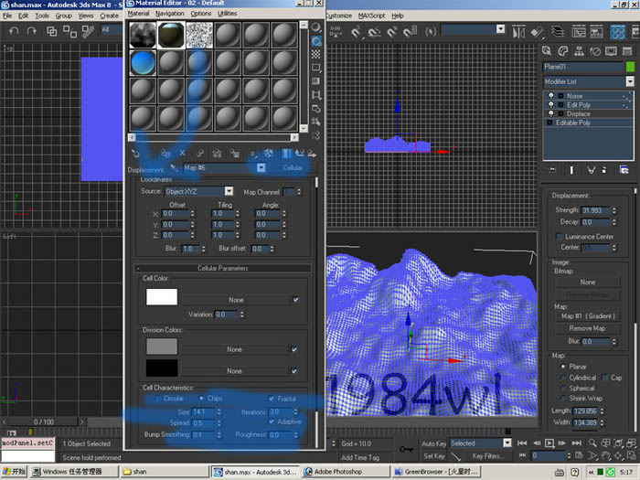
Task: Open the MAXScript menu
Action: 371,16
